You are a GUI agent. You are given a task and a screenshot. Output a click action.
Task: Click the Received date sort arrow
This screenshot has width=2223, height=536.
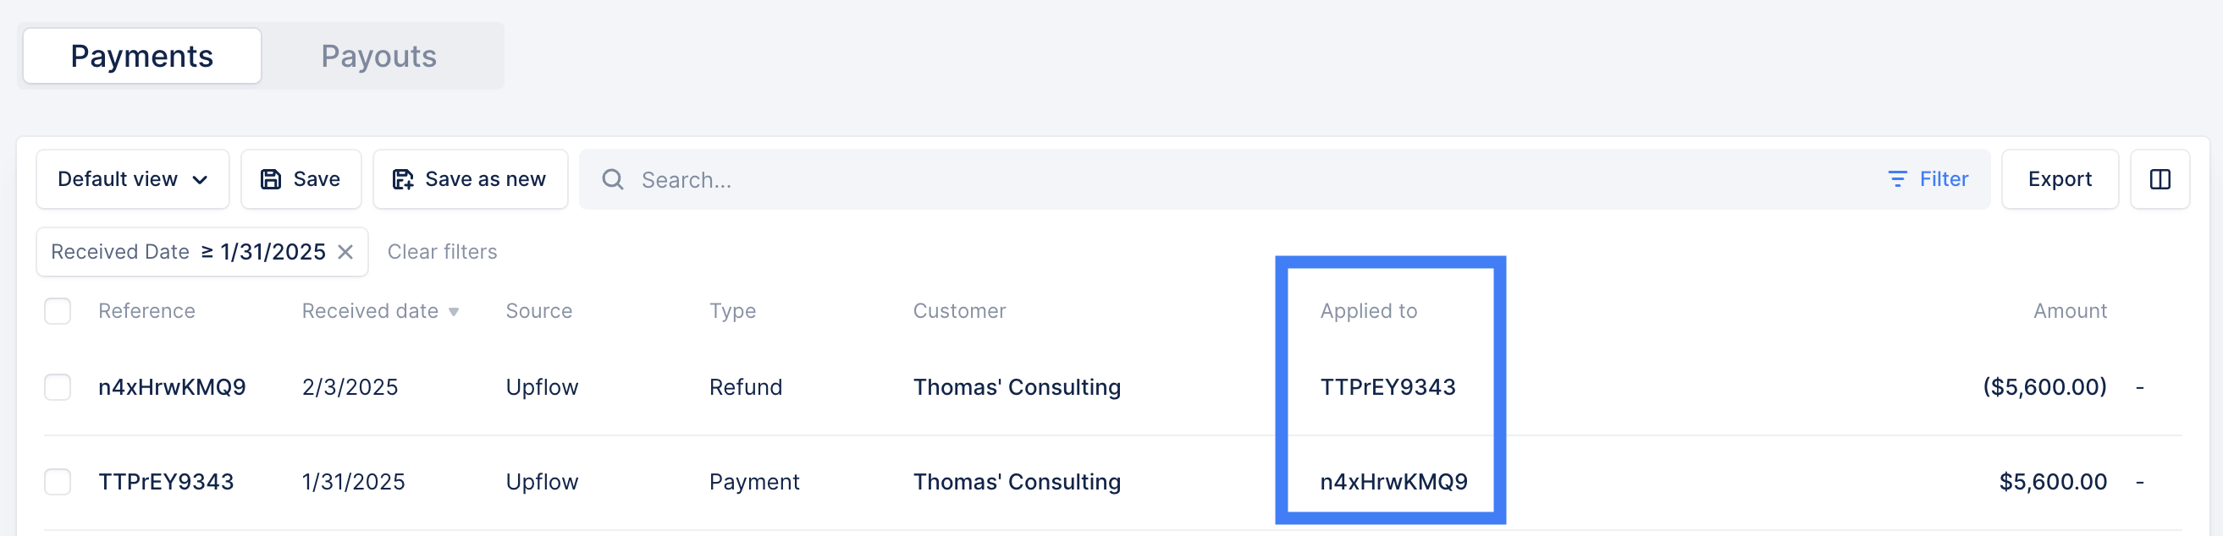pos(454,312)
